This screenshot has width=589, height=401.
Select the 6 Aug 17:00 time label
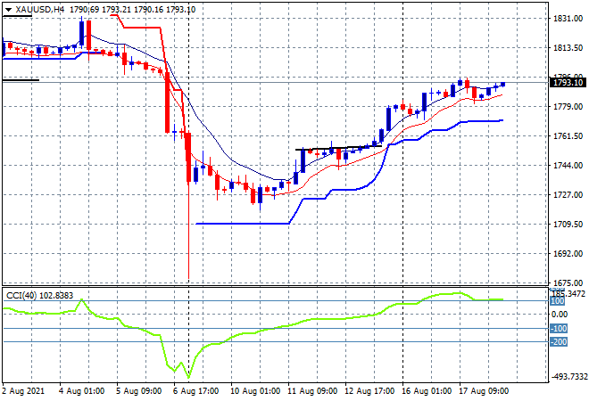click(x=195, y=391)
